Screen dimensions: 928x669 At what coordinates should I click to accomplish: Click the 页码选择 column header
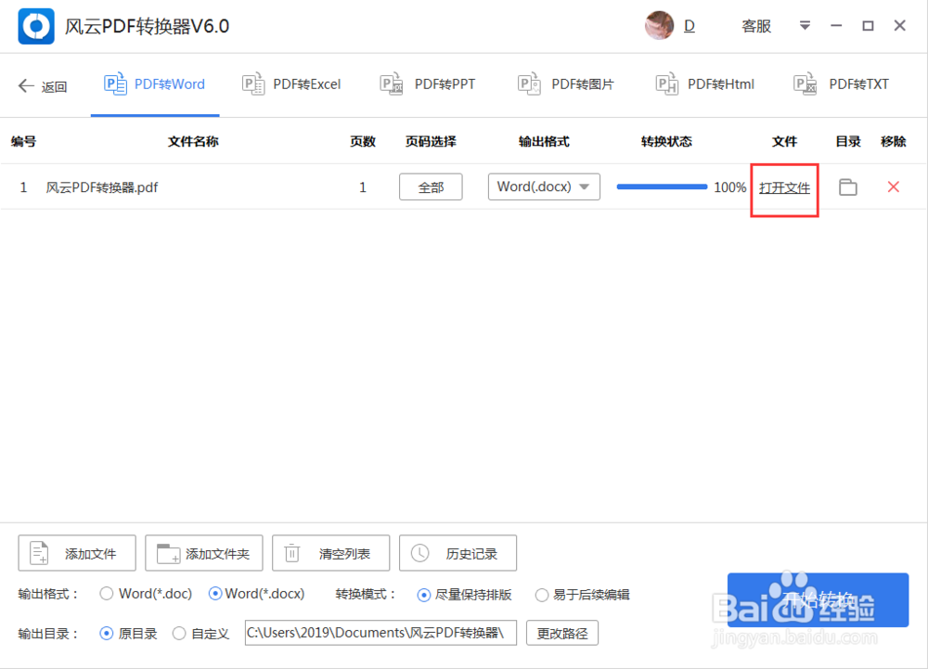pyautogui.click(x=431, y=141)
